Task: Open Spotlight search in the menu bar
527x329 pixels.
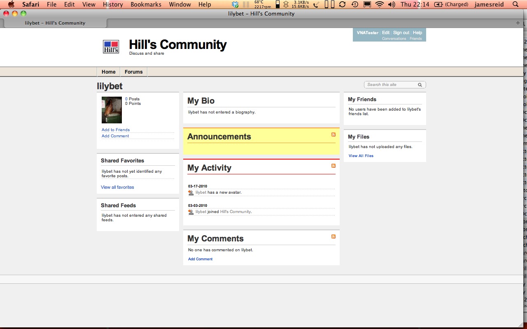Action: (515, 5)
